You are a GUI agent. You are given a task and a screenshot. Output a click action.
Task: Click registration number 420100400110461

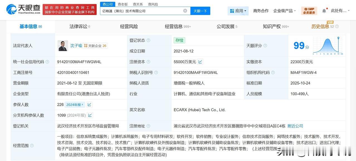[x=73, y=73]
